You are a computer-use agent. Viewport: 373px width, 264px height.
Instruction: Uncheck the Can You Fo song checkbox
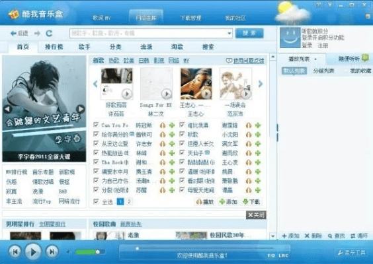[x=96, y=125]
